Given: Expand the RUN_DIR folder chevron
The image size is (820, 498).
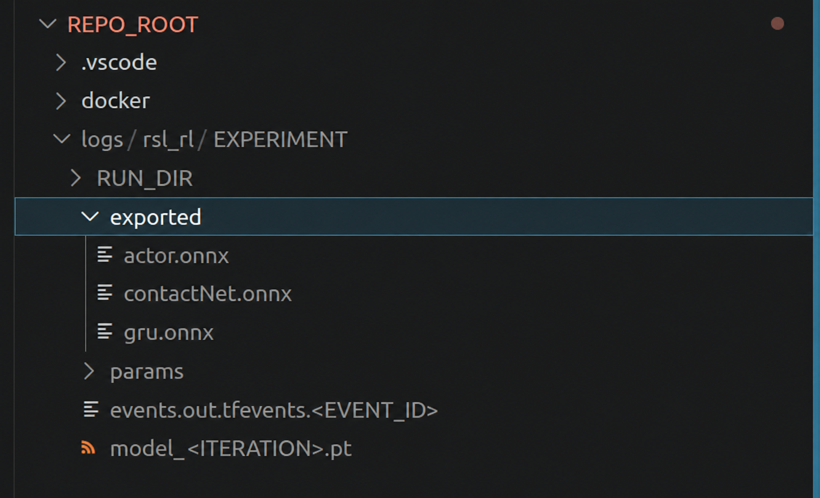Looking at the screenshot, I should coord(76,178).
